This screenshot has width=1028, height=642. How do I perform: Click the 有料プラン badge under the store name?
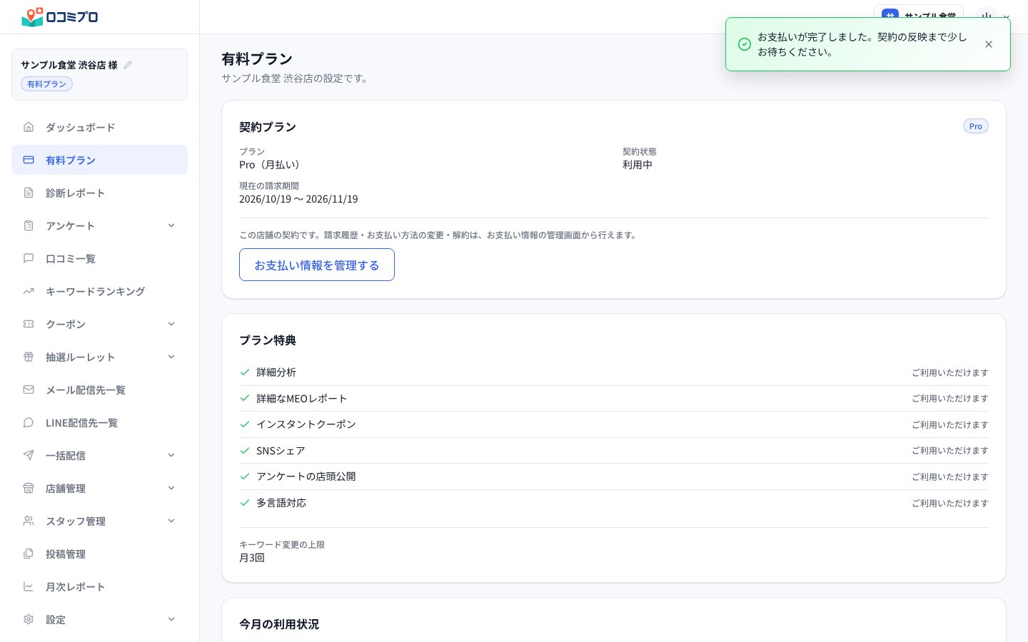46,84
